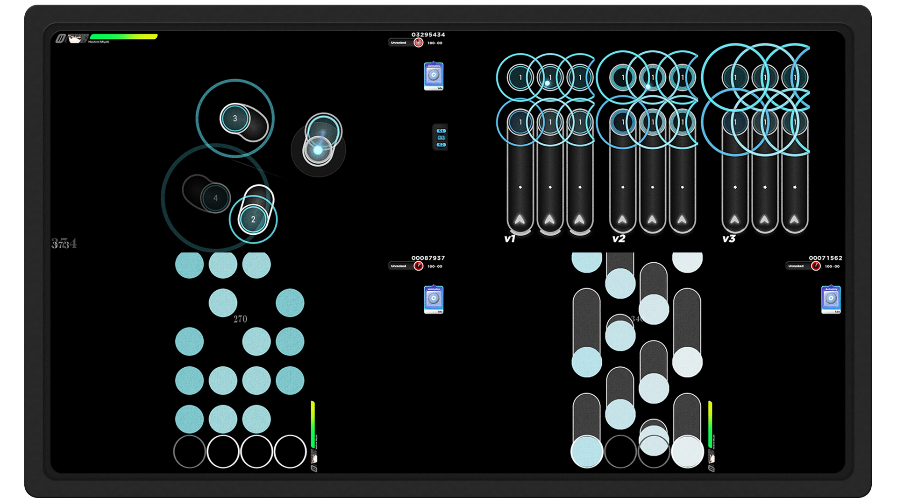Click the combo counter at the osu playfield's bottom-left
The height and width of the screenshot is (504, 897).
64,243
